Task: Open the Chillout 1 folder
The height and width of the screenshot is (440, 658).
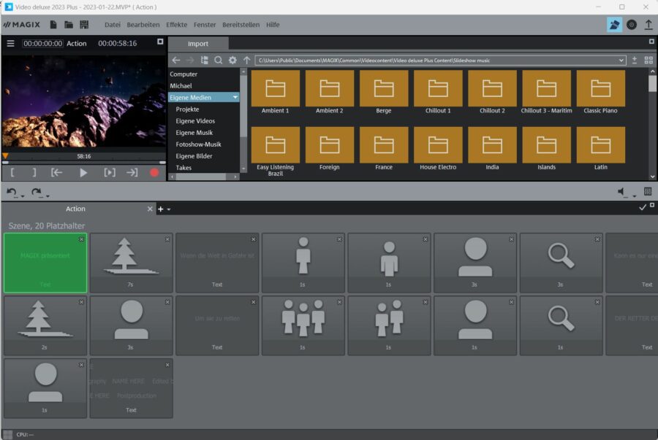Action: [x=437, y=86]
